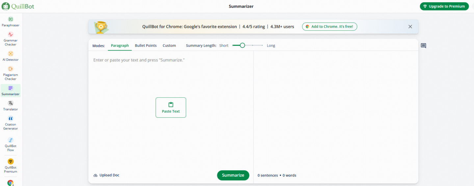
Task: Open QuillBot Premium sidebar item
Action: tap(11, 166)
